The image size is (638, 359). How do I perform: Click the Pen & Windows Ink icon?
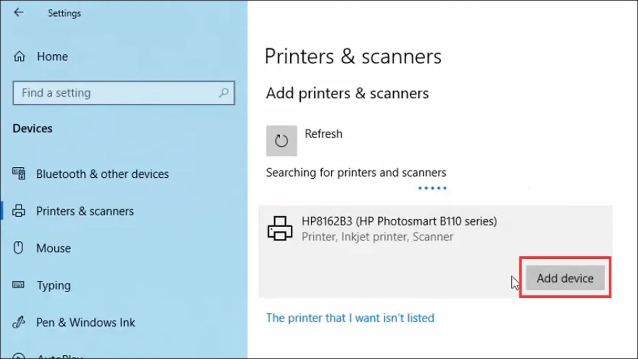click(x=19, y=323)
